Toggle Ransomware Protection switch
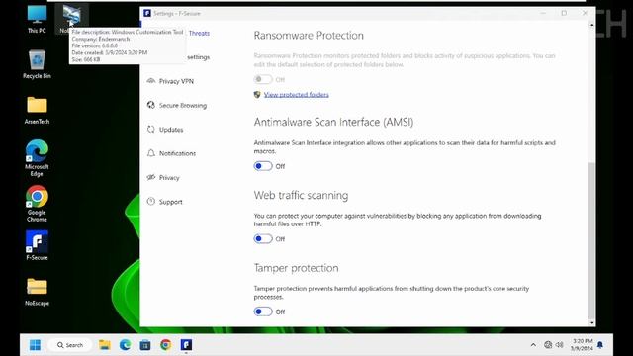The image size is (633, 356). (263, 79)
